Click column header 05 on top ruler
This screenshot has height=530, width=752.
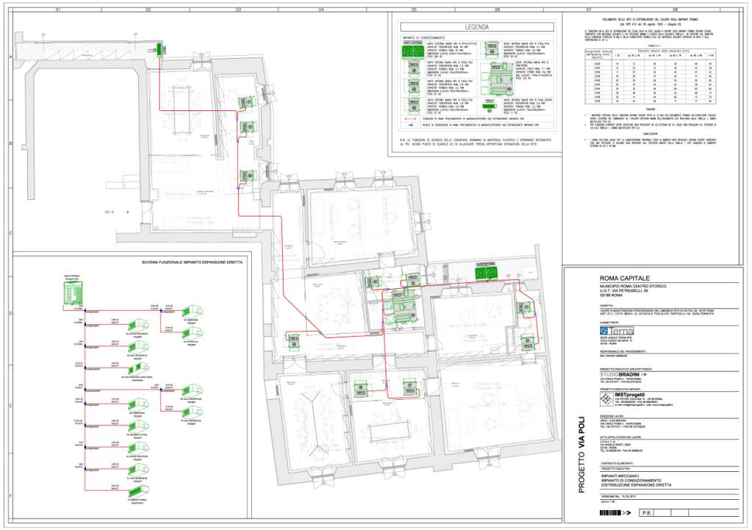click(x=413, y=10)
